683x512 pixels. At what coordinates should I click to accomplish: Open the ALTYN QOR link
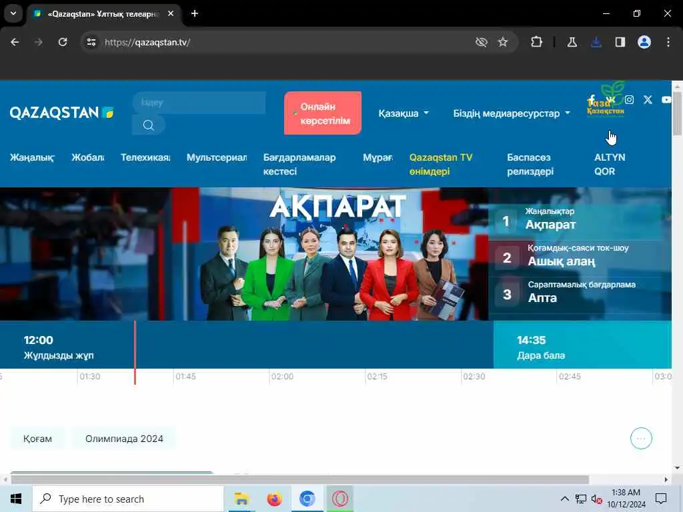coord(610,164)
